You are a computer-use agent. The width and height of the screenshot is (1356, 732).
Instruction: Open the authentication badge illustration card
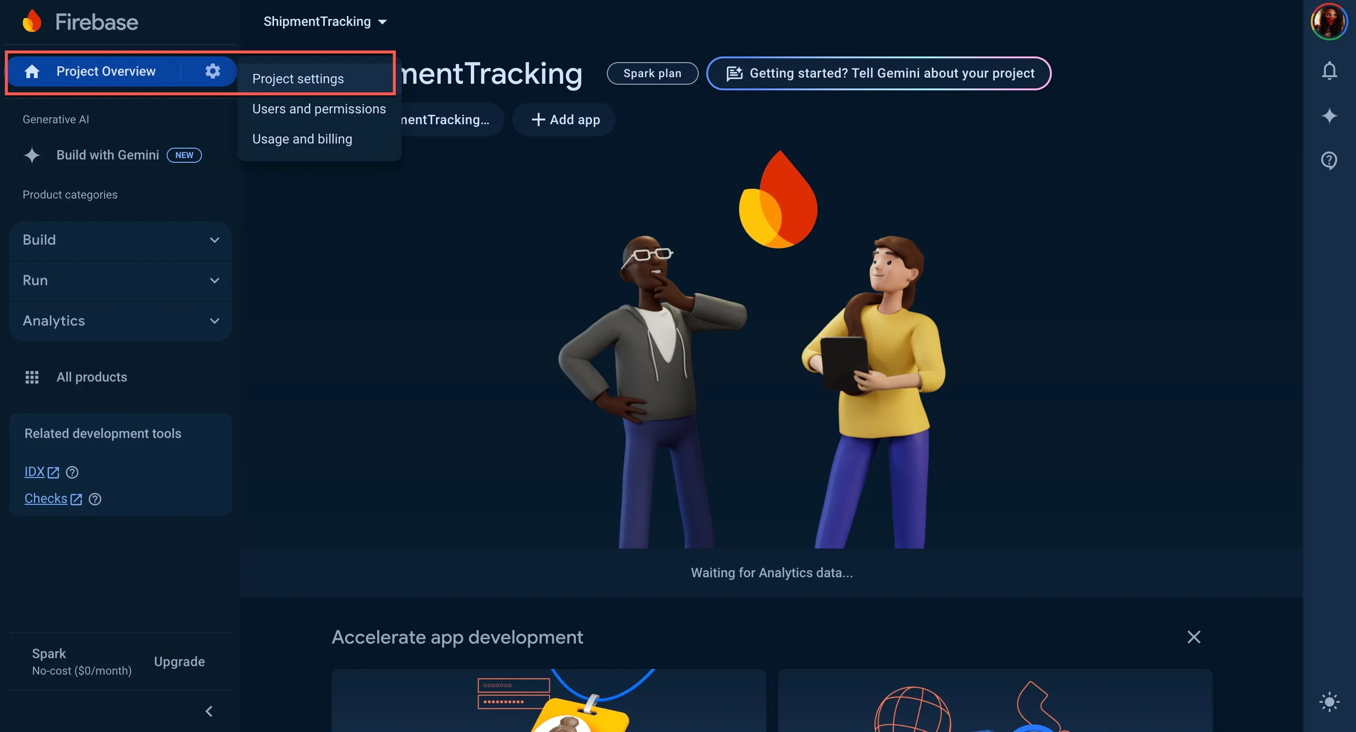[549, 700]
